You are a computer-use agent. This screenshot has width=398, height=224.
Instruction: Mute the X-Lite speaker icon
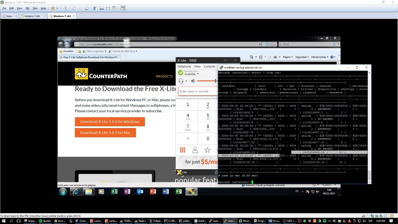[x=193, y=81]
